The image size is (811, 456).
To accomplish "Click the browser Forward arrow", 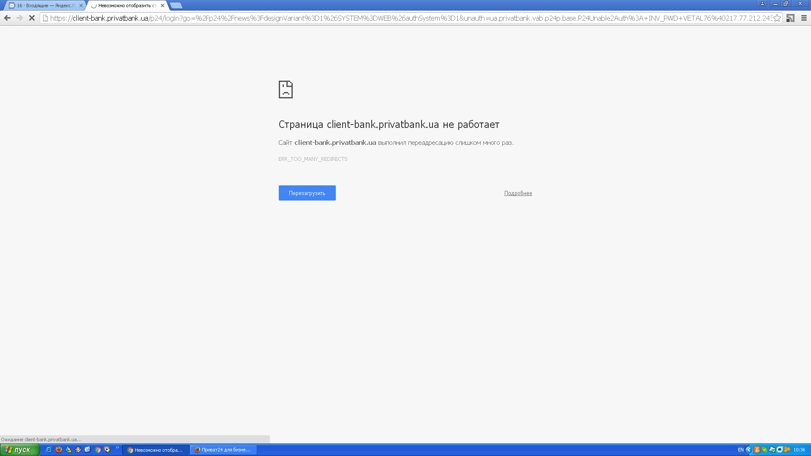I will pyautogui.click(x=19, y=18).
